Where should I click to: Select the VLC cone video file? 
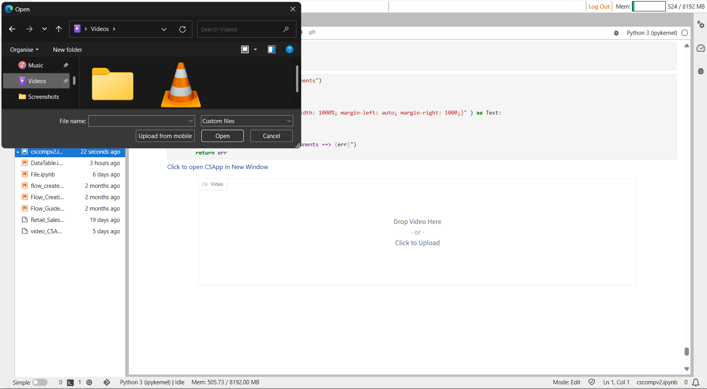point(181,85)
